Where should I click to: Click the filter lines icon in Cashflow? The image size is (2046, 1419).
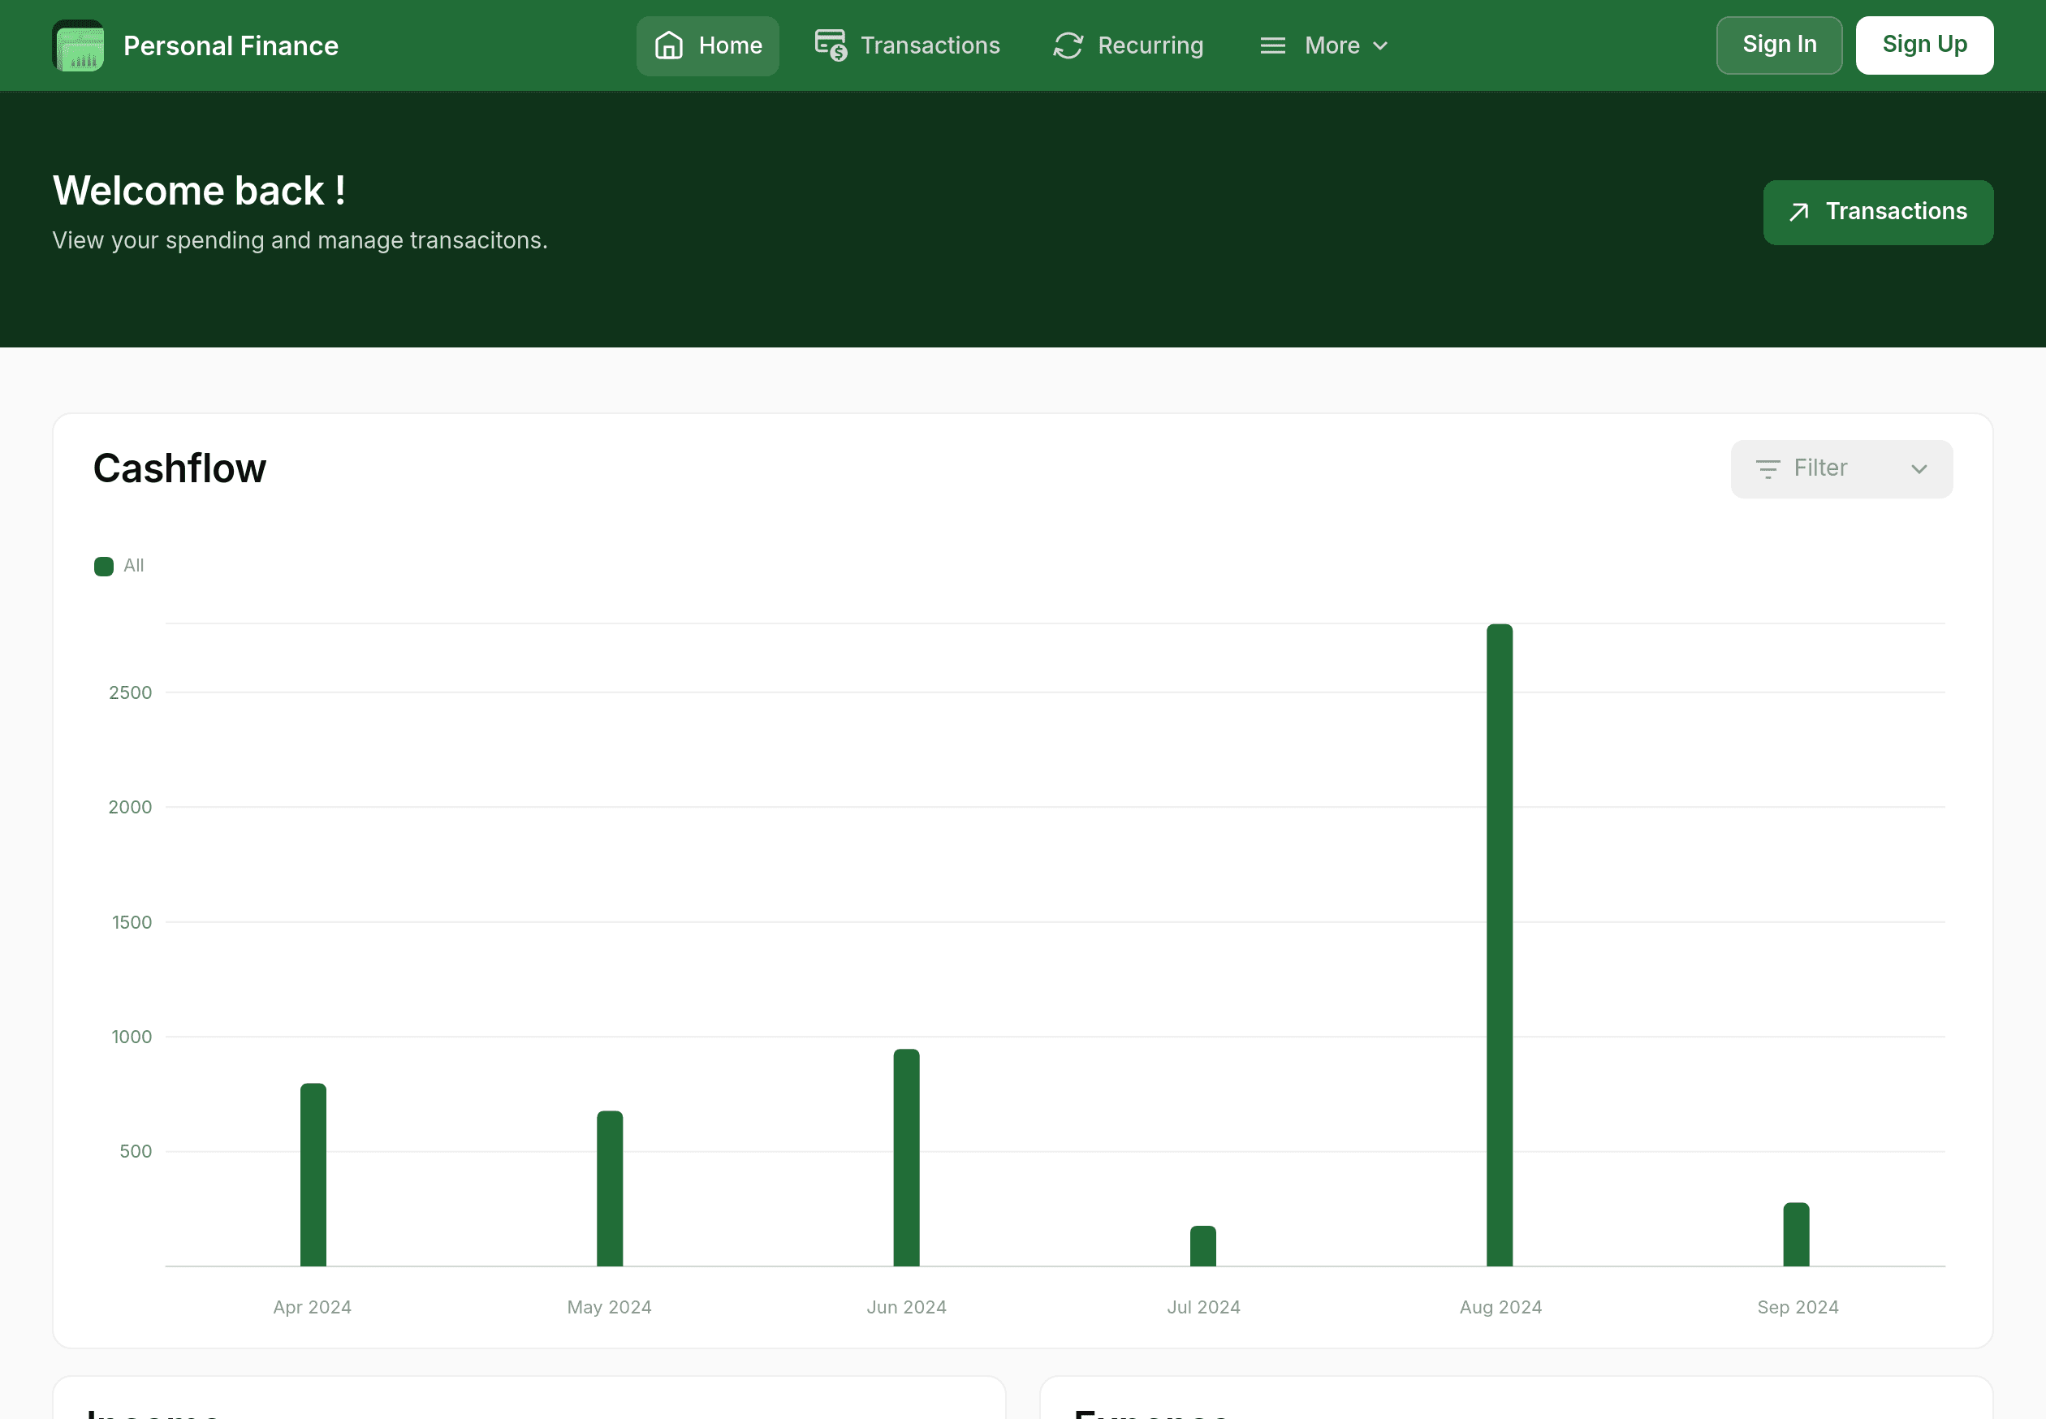pyautogui.click(x=1768, y=468)
